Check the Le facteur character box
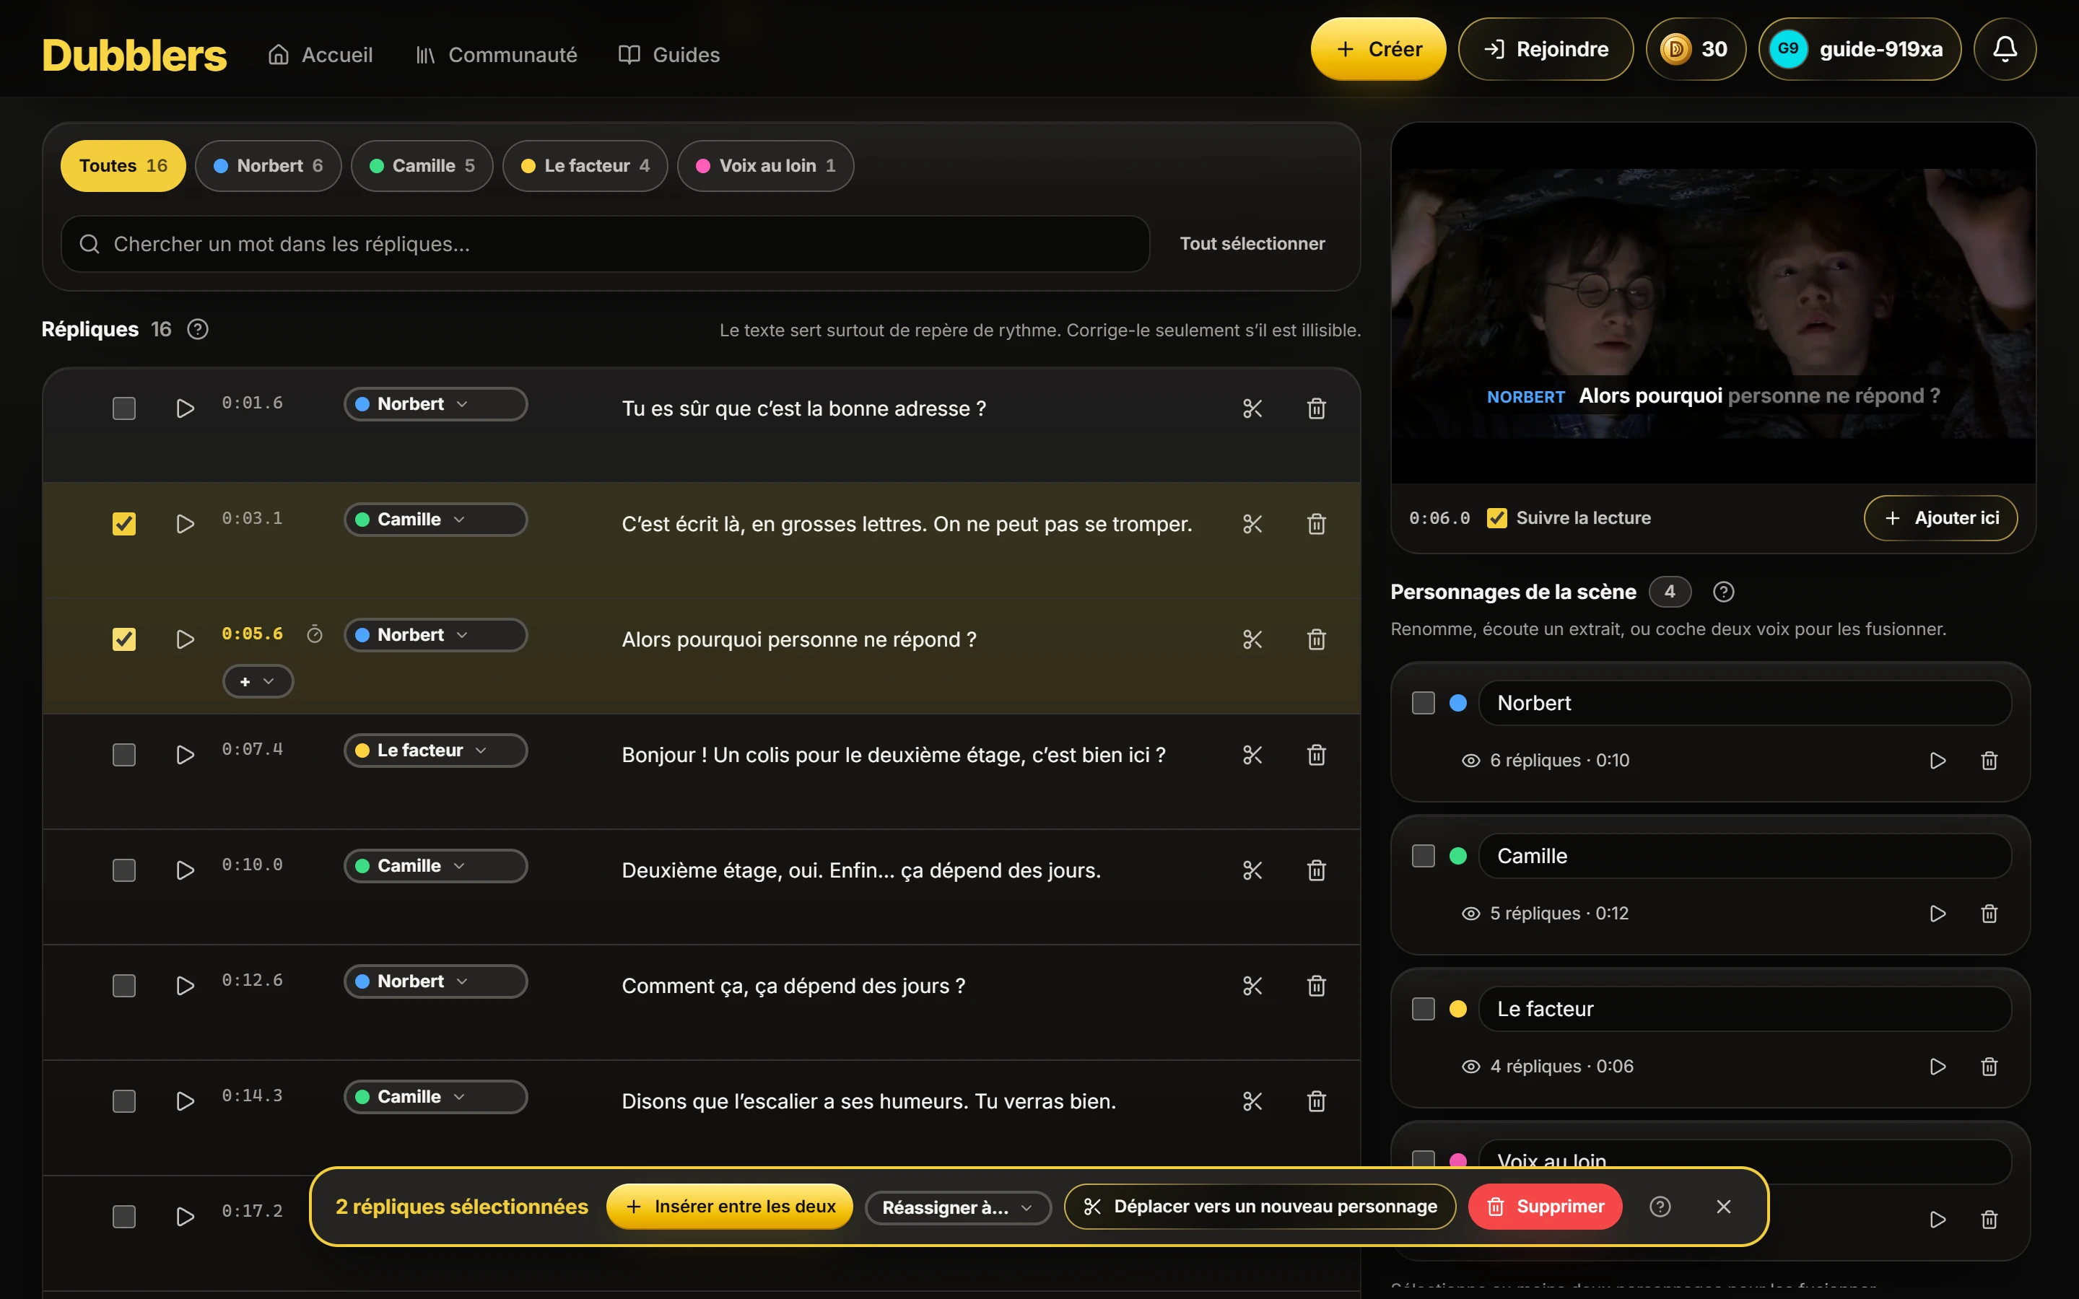The width and height of the screenshot is (2079, 1299). click(1424, 1009)
